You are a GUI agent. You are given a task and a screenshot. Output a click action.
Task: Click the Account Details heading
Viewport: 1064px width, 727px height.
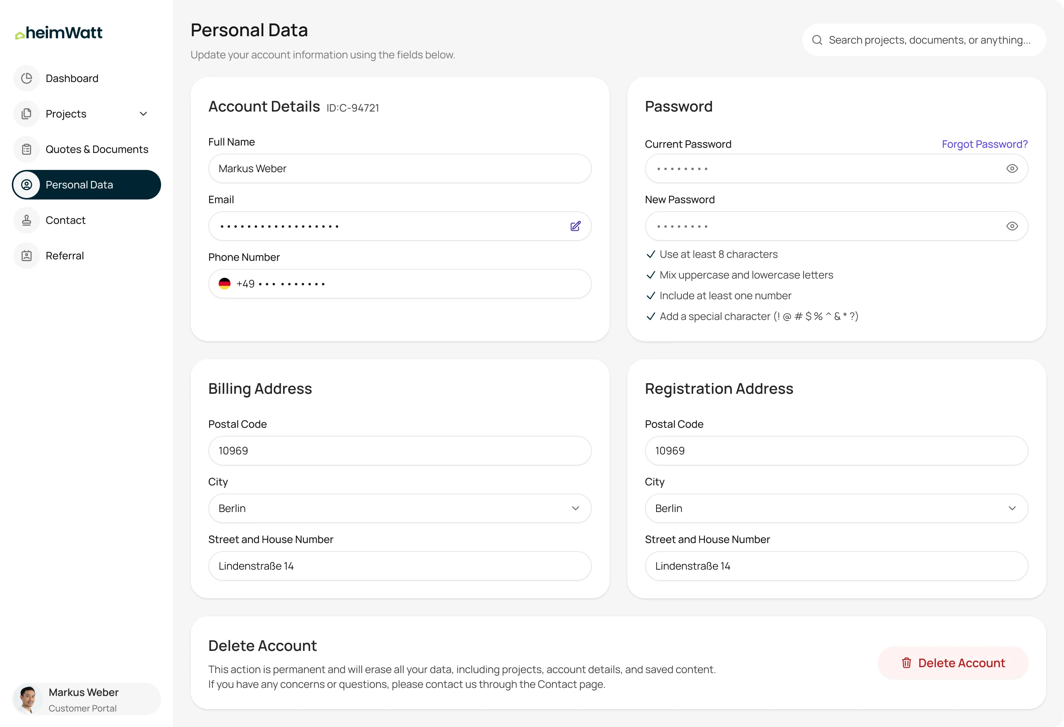tap(264, 106)
